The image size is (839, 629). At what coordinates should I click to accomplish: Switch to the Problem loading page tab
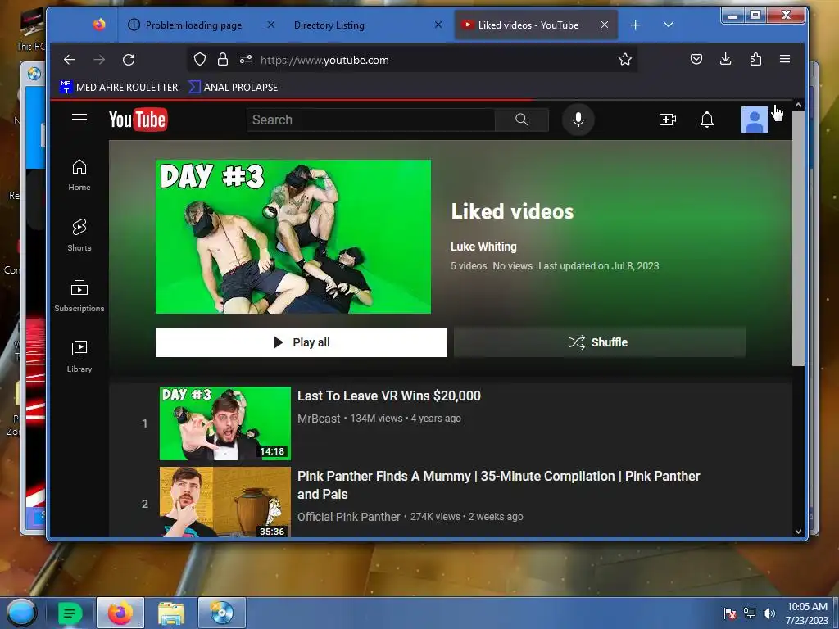[193, 25]
